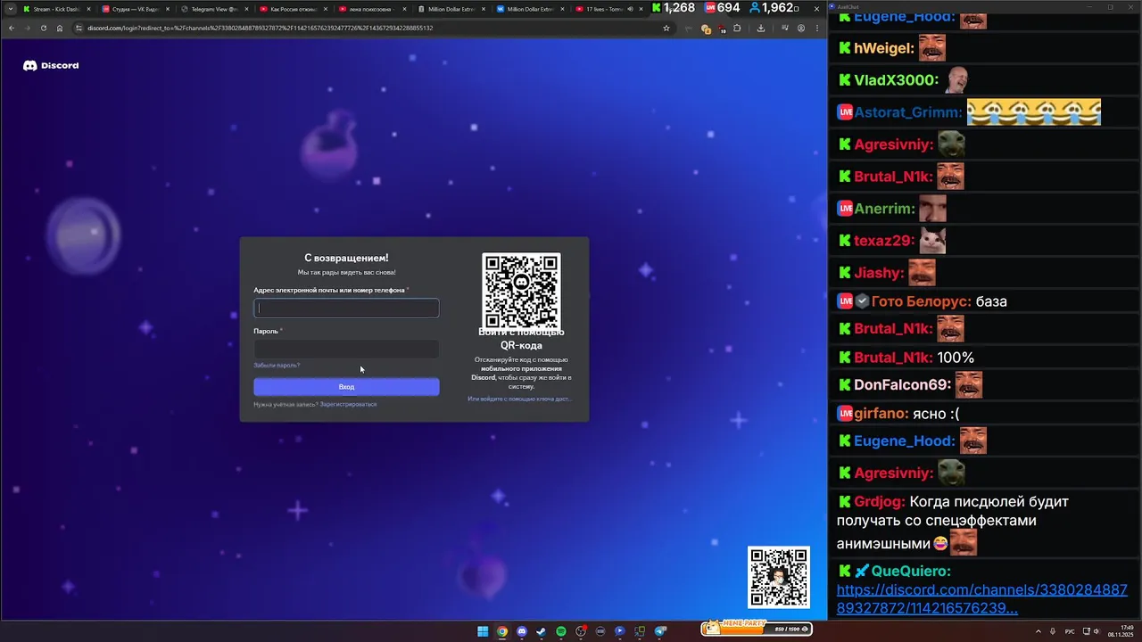Open OBS Studio from the taskbar
Screen dimensions: 1142x642
click(581, 631)
